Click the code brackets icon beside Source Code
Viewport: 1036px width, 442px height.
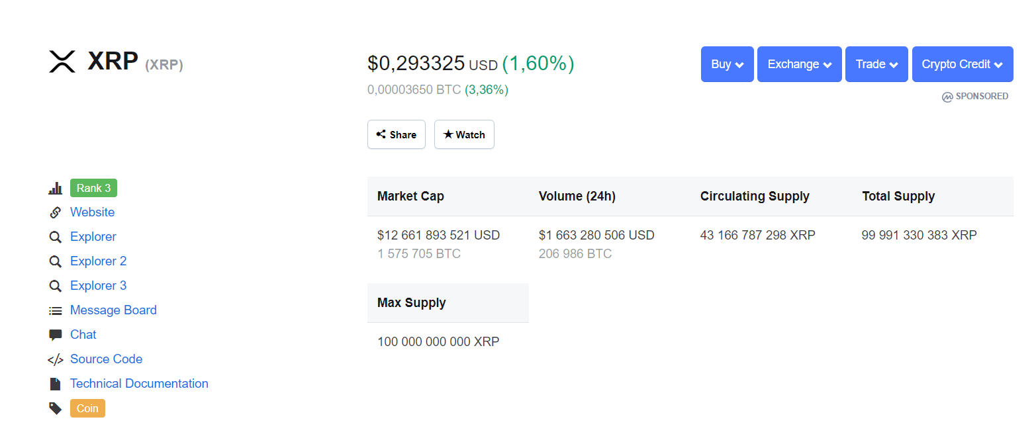point(56,359)
